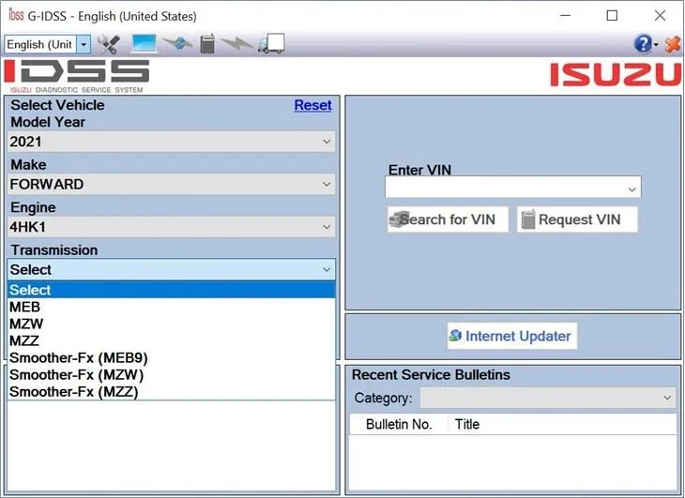The width and height of the screenshot is (685, 498).
Task: Choose MZW transmission option
Action: coord(172,324)
